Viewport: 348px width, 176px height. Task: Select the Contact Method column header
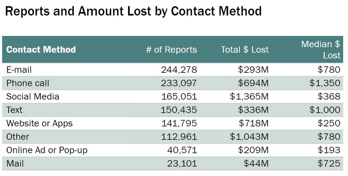[41, 50]
